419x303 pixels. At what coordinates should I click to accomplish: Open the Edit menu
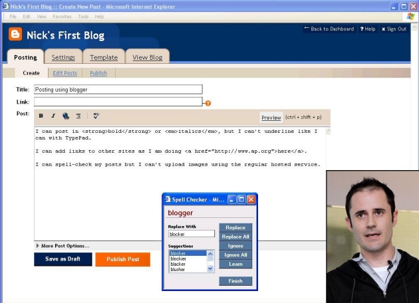point(27,17)
